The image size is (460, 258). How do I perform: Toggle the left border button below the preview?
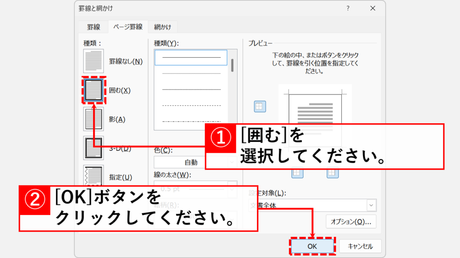(297, 172)
